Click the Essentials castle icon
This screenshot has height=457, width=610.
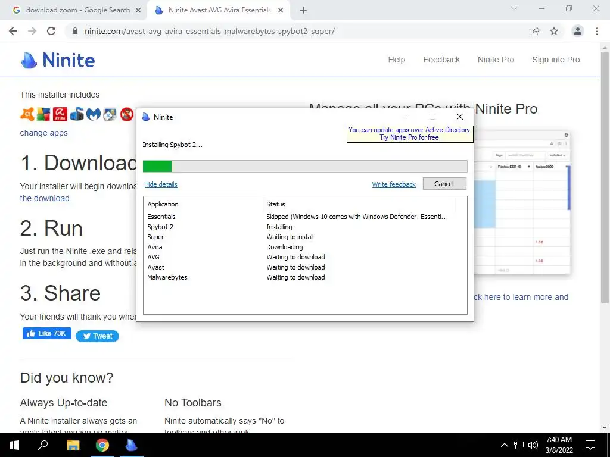point(77,114)
